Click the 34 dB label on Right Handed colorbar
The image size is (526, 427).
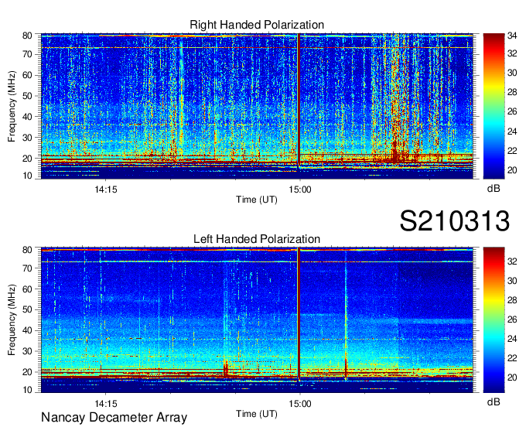click(x=512, y=35)
